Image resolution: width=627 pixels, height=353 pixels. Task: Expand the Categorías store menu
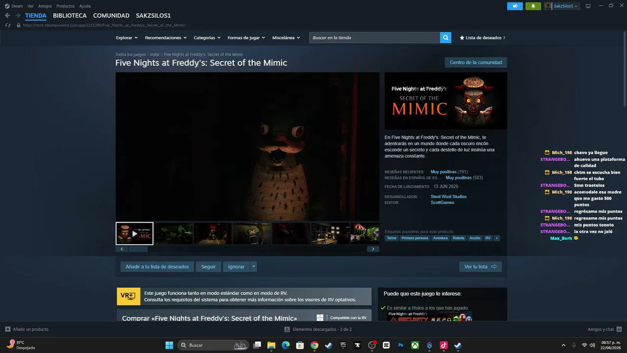pos(207,38)
